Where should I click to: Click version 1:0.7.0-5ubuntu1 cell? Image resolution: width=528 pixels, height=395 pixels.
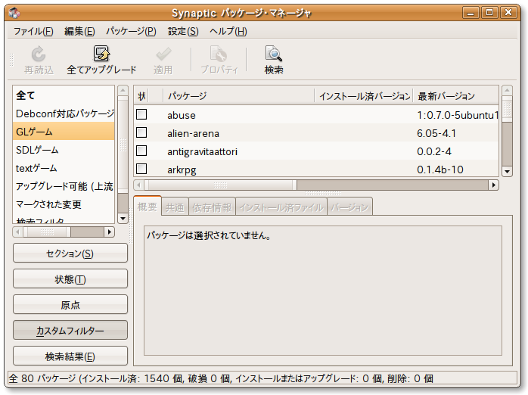click(458, 115)
